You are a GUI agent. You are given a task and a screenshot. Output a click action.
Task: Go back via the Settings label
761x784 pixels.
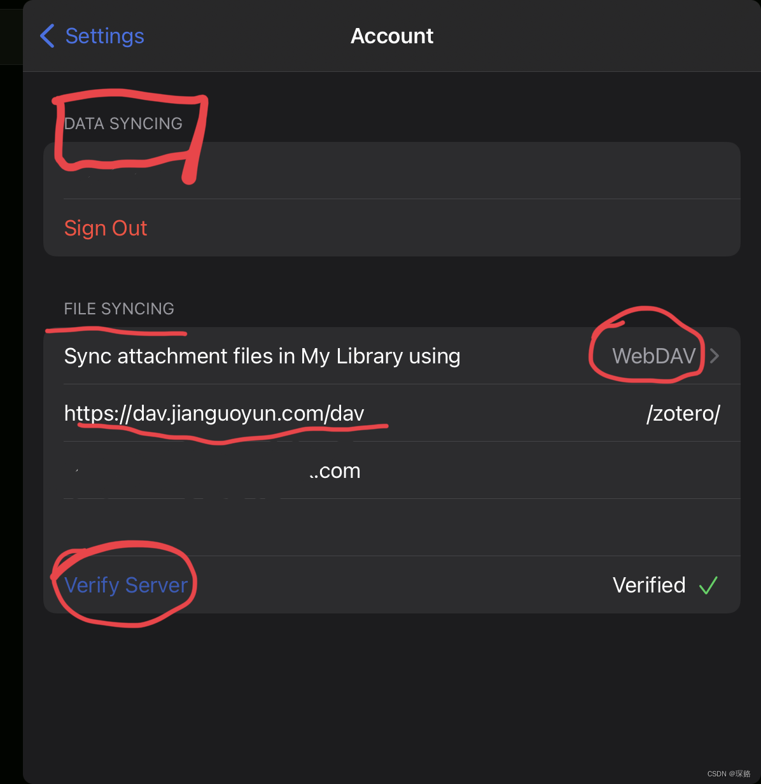click(x=105, y=36)
